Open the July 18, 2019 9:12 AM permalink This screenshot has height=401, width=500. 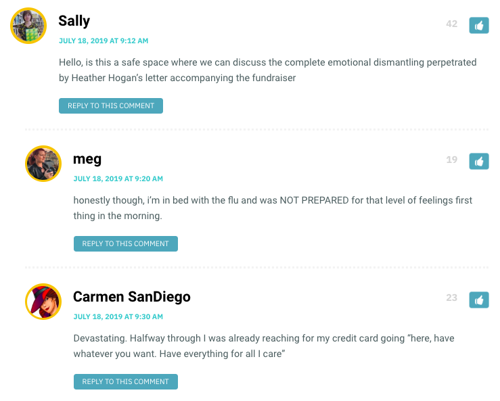[x=104, y=41]
